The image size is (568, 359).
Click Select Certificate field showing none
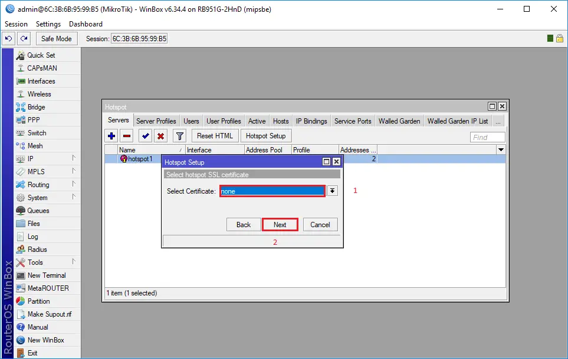click(x=272, y=191)
